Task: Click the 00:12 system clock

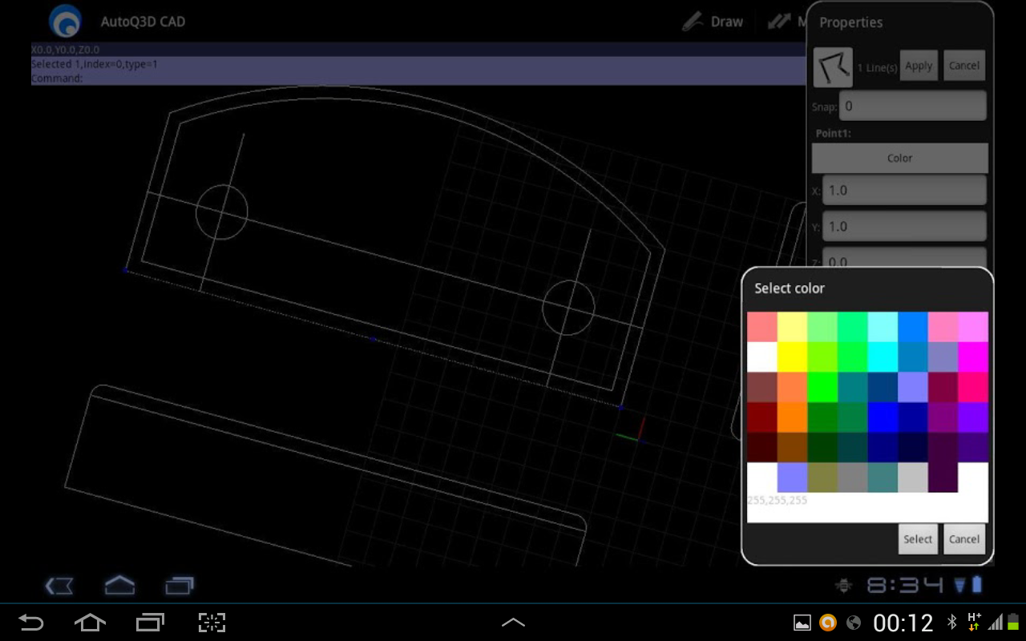Action: pos(903,623)
